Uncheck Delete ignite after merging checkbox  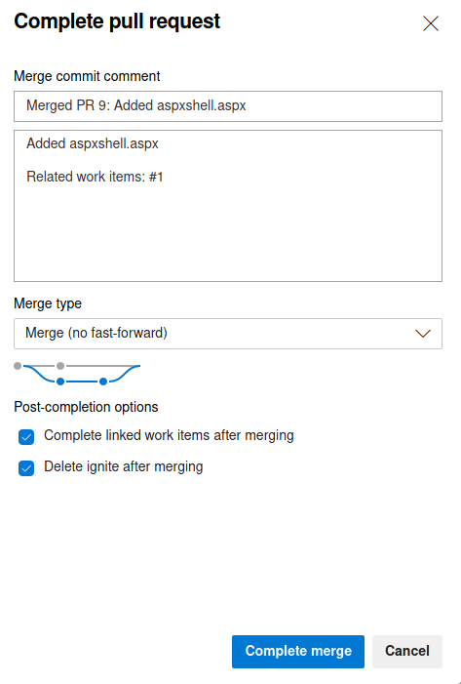pyautogui.click(x=26, y=468)
